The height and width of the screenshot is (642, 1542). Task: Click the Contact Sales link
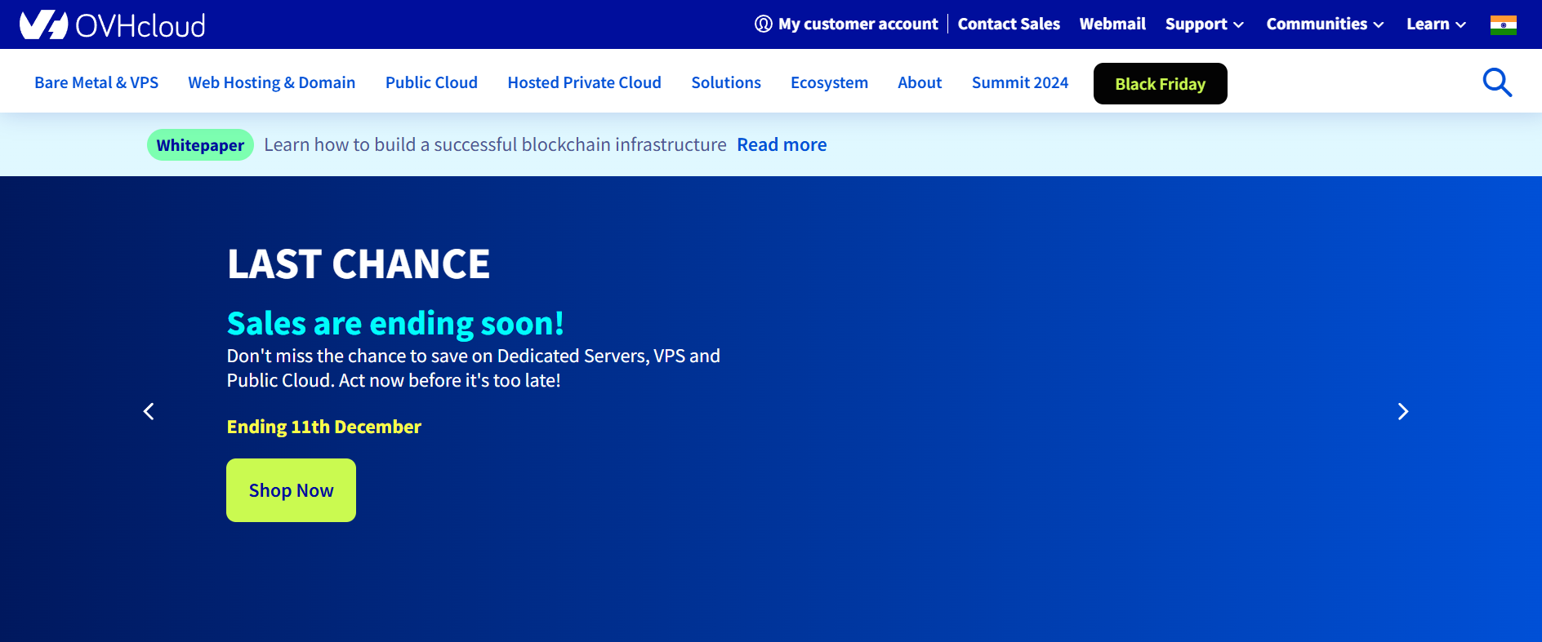tap(1009, 24)
